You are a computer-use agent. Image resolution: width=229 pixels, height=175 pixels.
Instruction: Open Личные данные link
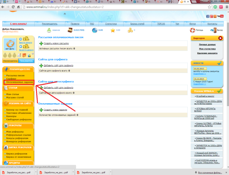click(x=207, y=45)
